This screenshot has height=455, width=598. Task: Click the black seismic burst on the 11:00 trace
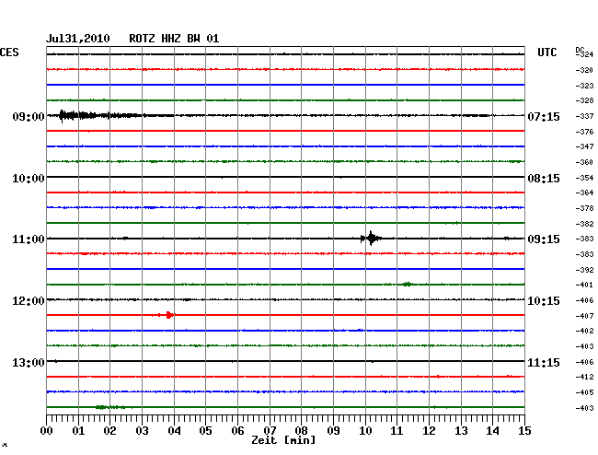click(x=371, y=239)
